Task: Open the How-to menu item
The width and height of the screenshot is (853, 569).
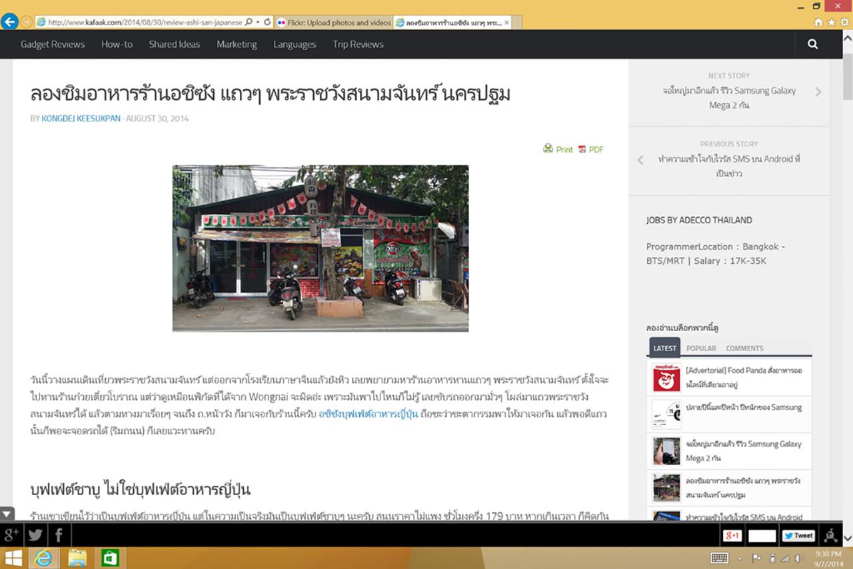Action: pos(117,44)
